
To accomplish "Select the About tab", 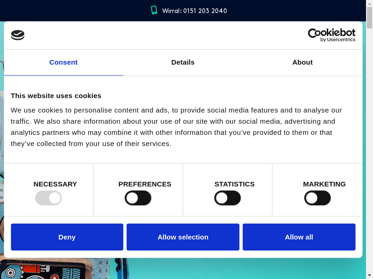I will pyautogui.click(x=302, y=62).
